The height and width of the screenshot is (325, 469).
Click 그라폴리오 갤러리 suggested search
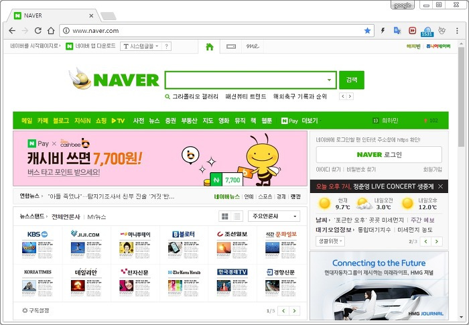(x=196, y=96)
